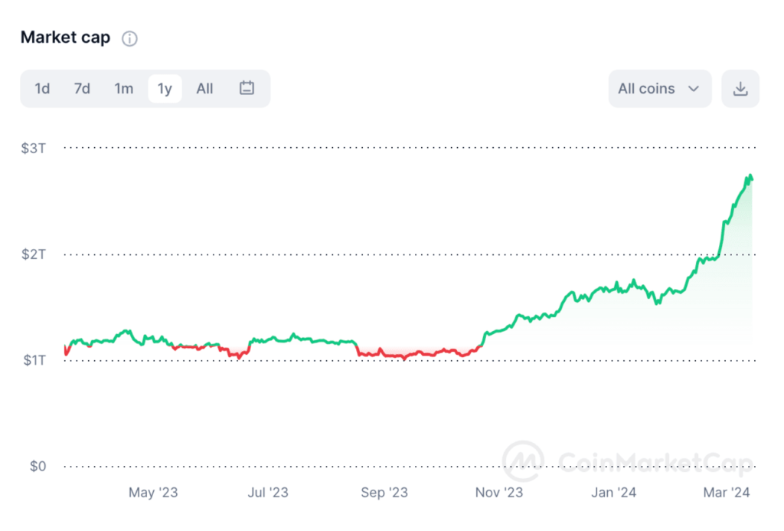The width and height of the screenshot is (784, 531).
Task: Click the CoinMarketCap watermark logo
Action: pyautogui.click(x=523, y=461)
